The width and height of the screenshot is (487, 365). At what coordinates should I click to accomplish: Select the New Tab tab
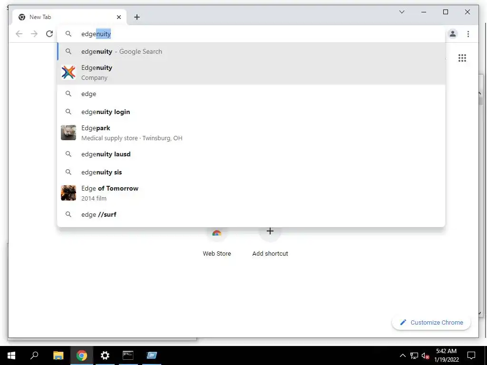pyautogui.click(x=69, y=17)
